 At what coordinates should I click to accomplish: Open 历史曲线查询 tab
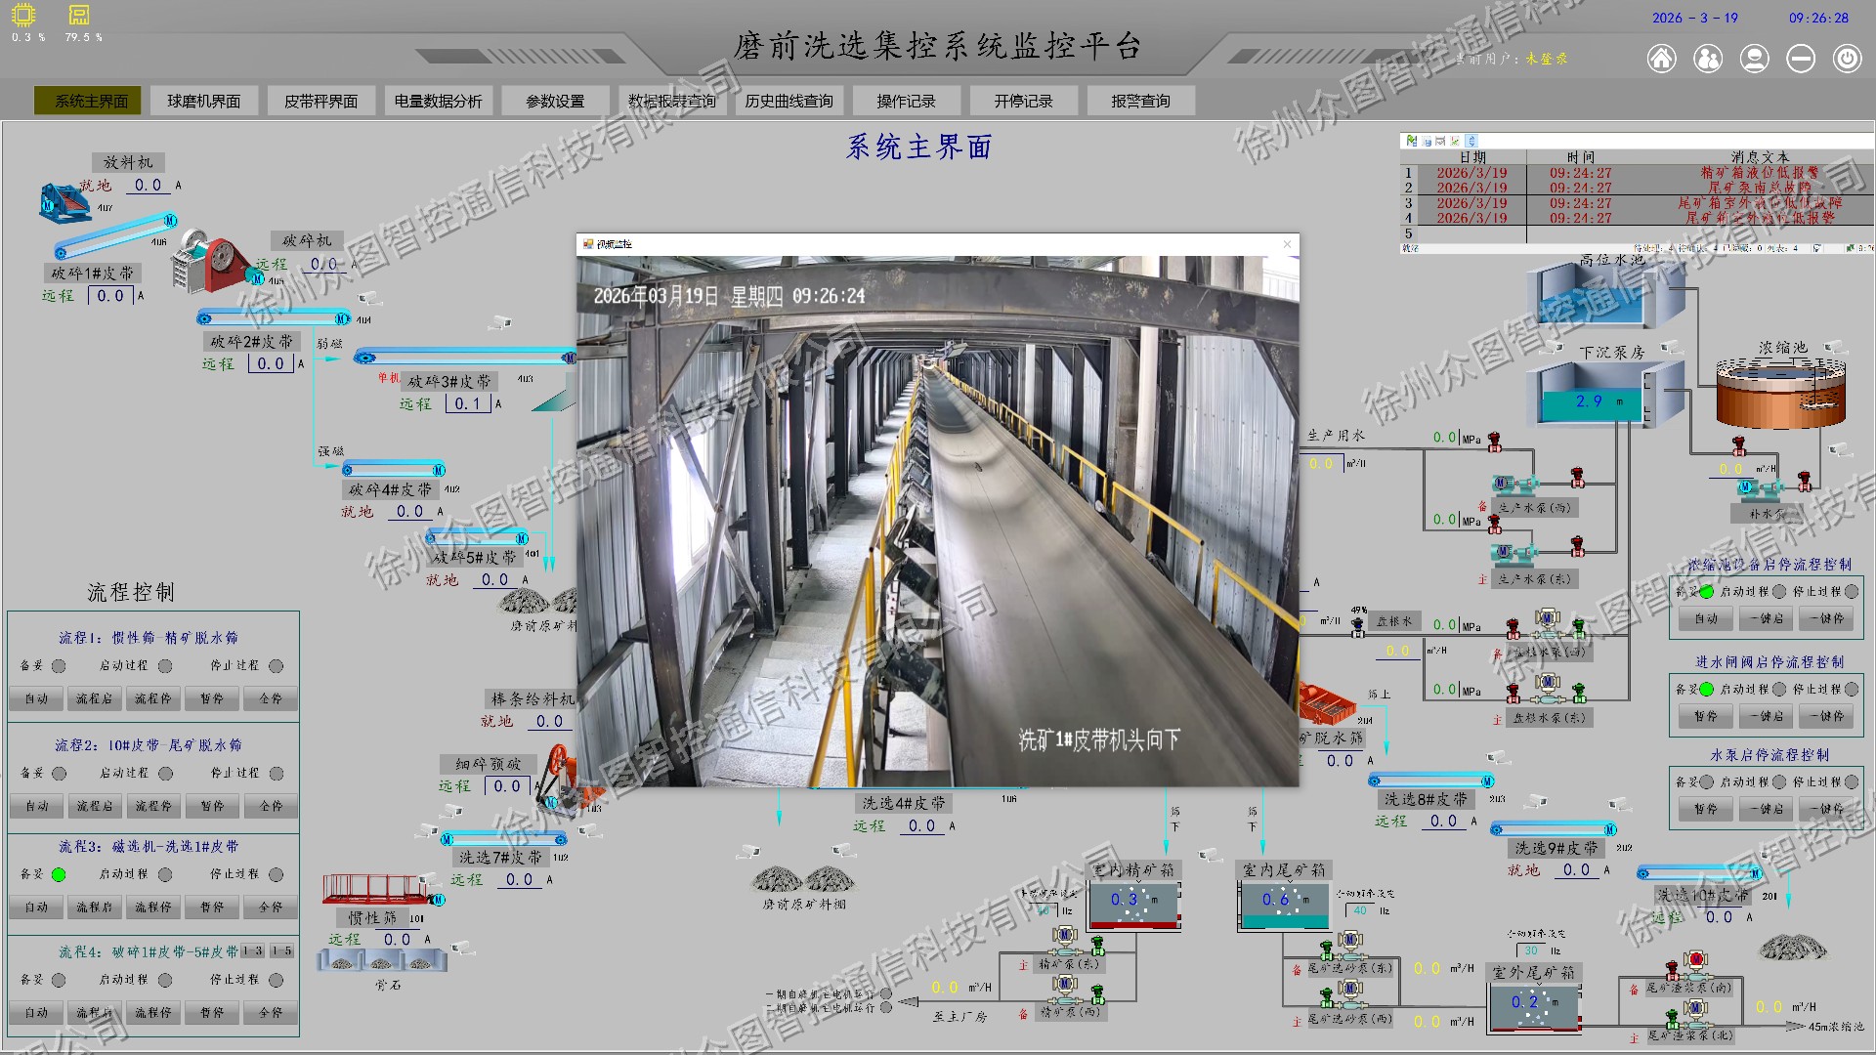pyautogui.click(x=789, y=102)
